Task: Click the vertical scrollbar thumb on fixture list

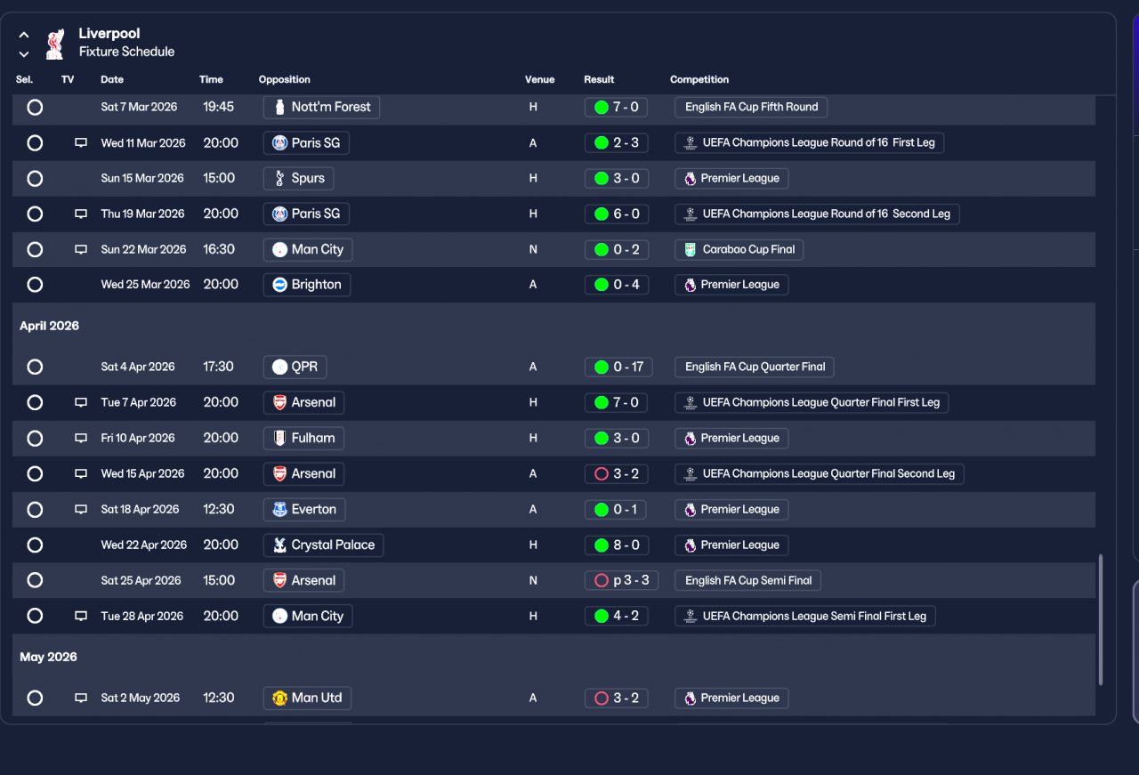Action: pyautogui.click(x=1102, y=620)
